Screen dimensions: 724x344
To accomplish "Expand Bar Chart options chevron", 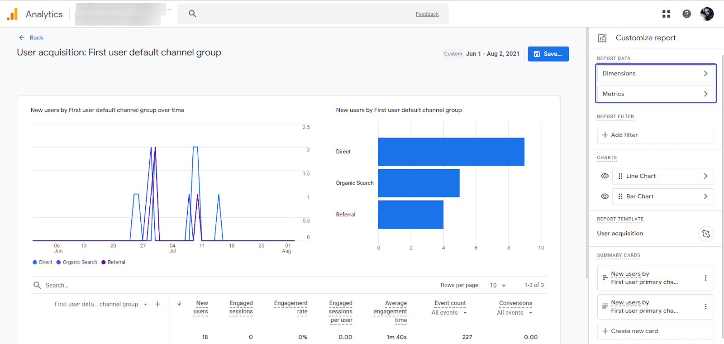I will pos(705,196).
